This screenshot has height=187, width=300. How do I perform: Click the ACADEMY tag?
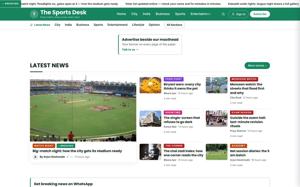pyautogui.click(x=238, y=146)
